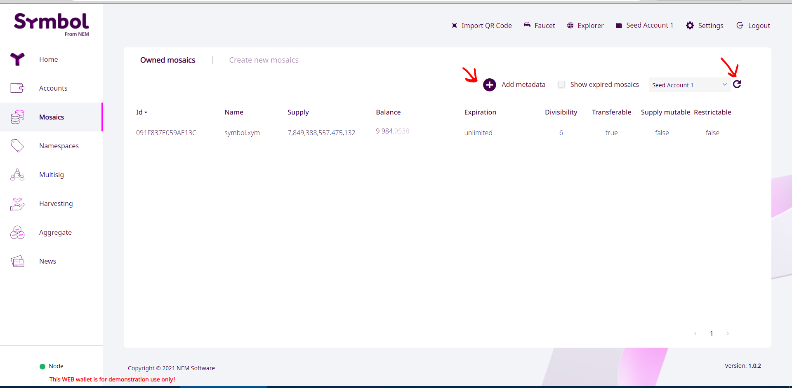Click the Balance column header

[x=388, y=112]
